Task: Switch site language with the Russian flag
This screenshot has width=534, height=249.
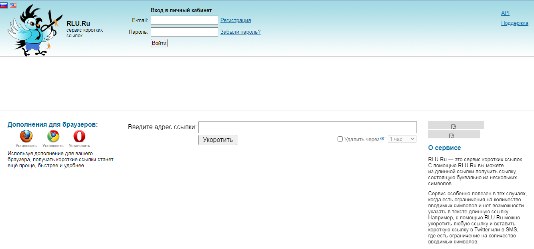Action: [4, 6]
